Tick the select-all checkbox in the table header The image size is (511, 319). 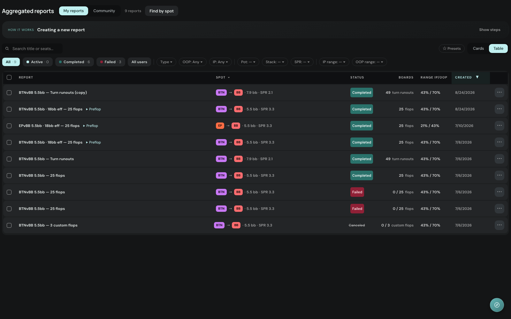9,77
